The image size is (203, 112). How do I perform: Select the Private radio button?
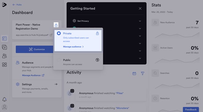(x=59, y=33)
